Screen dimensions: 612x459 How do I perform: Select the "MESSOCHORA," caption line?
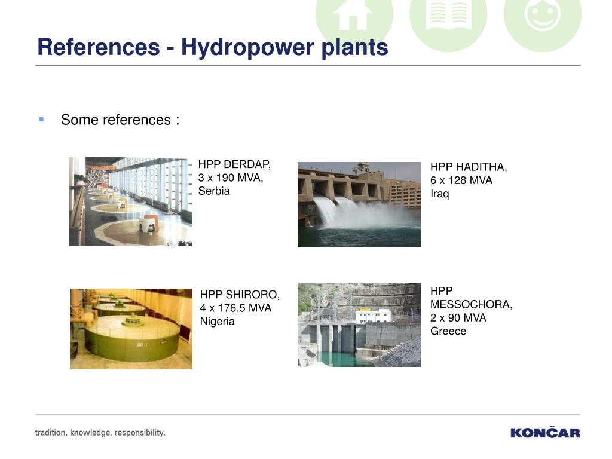[x=471, y=304]
